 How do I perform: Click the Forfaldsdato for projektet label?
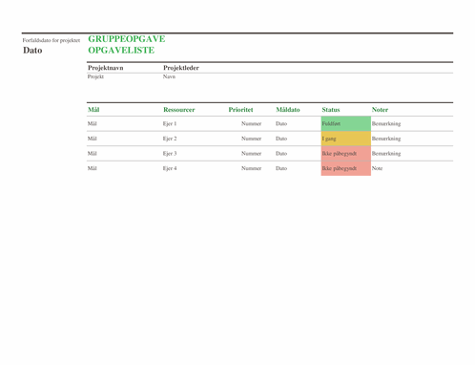pyautogui.click(x=52, y=40)
